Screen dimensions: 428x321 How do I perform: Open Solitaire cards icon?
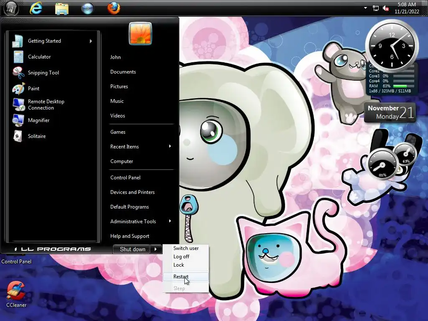[18, 136]
